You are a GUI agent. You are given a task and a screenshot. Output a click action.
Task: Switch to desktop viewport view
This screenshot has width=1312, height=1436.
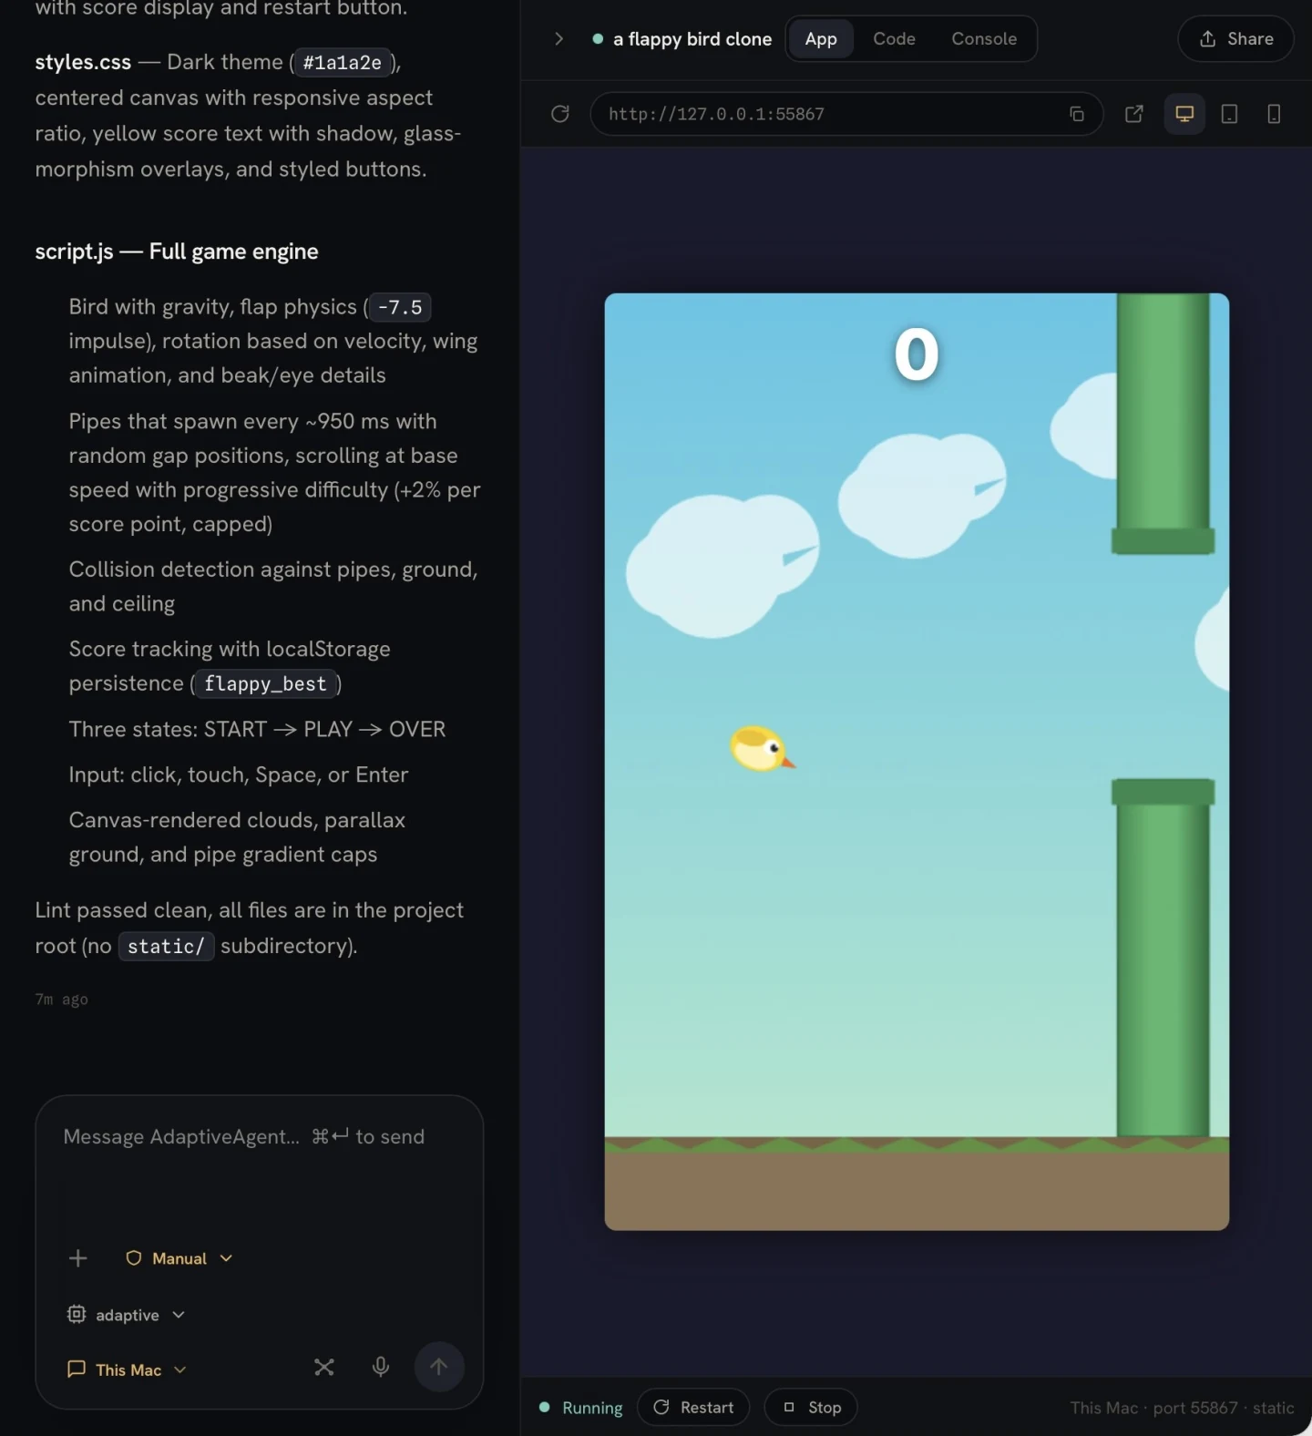click(x=1184, y=114)
